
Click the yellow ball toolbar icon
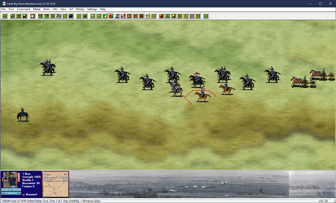click(173, 16)
